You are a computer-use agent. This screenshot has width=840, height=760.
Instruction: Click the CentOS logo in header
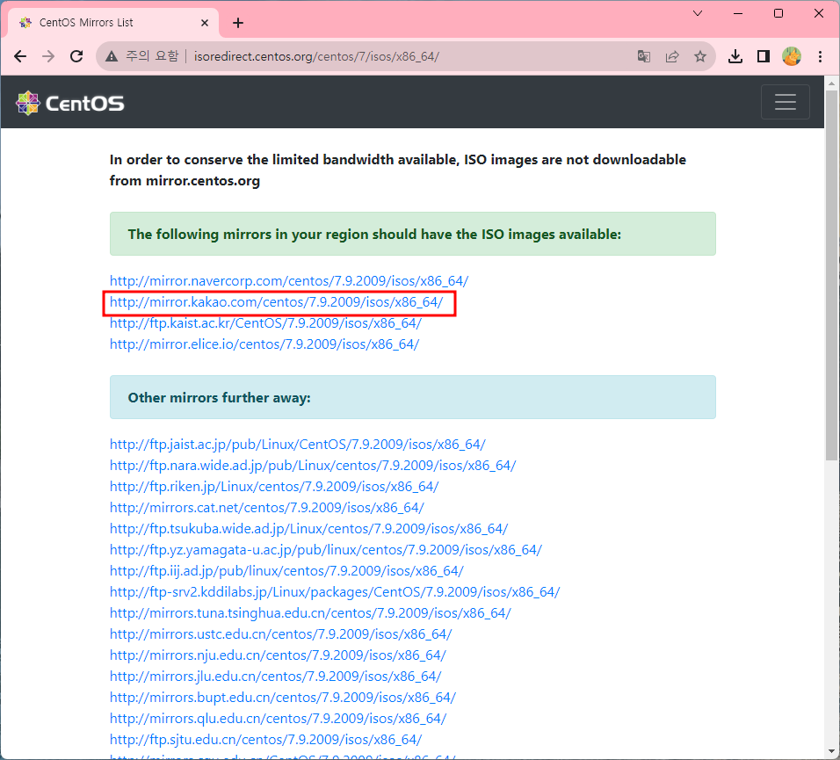[70, 103]
